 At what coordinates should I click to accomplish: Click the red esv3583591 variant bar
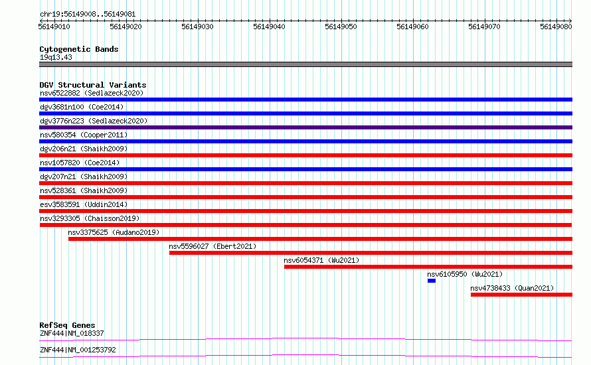point(305,211)
